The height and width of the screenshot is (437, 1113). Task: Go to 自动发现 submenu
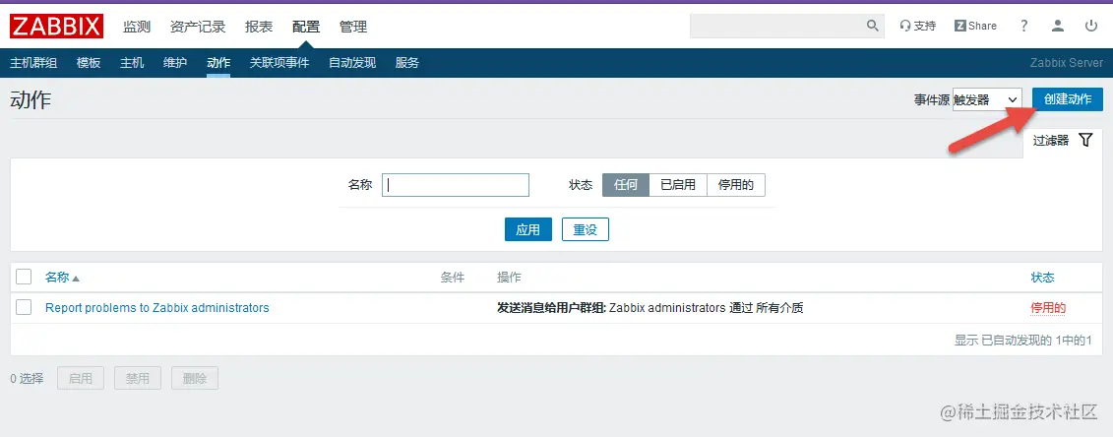coord(352,62)
